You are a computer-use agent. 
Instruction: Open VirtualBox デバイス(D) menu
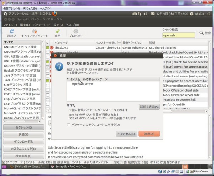[x=30, y=9]
